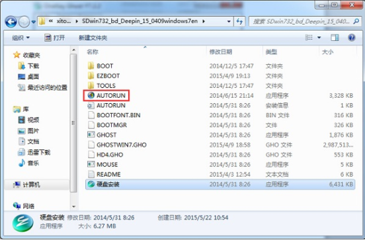Select the AUTORUN application icon
The image size is (365, 240).
(x=91, y=95)
